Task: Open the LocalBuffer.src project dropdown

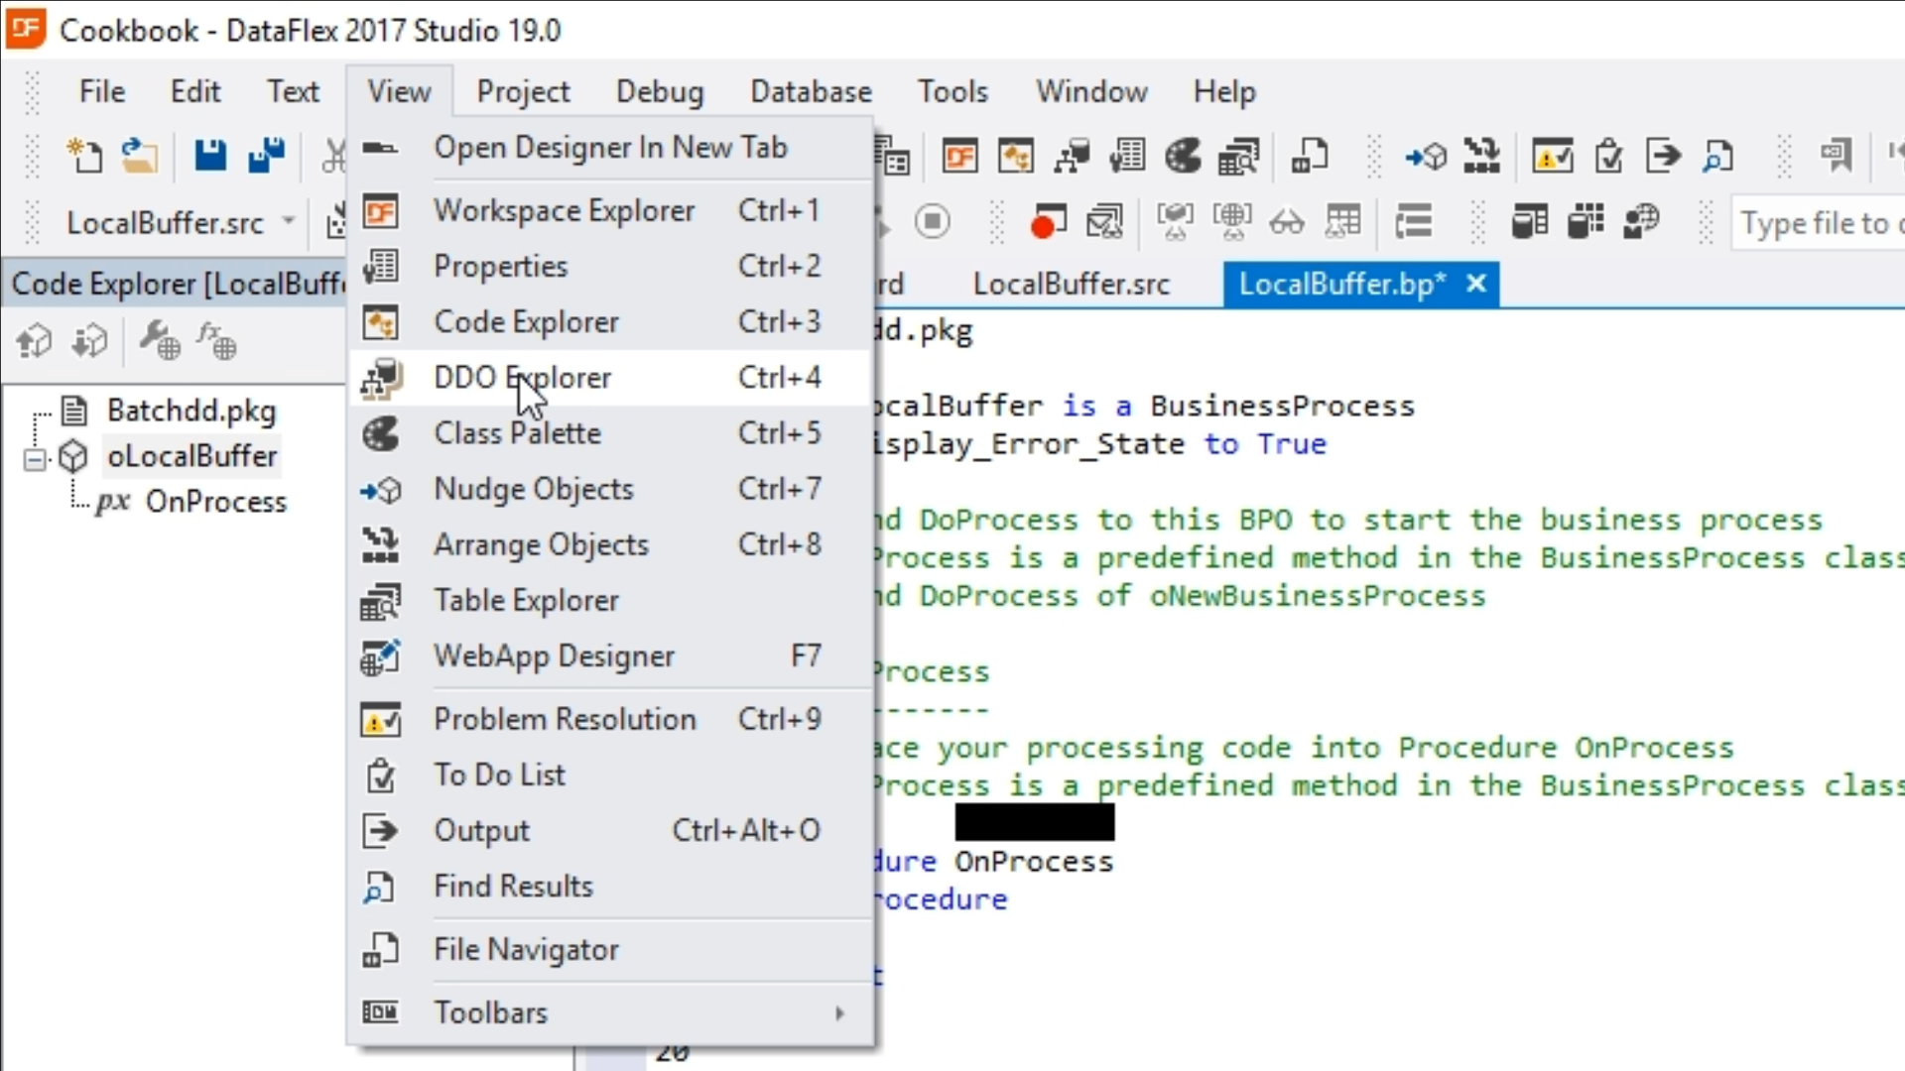Action: (x=288, y=221)
